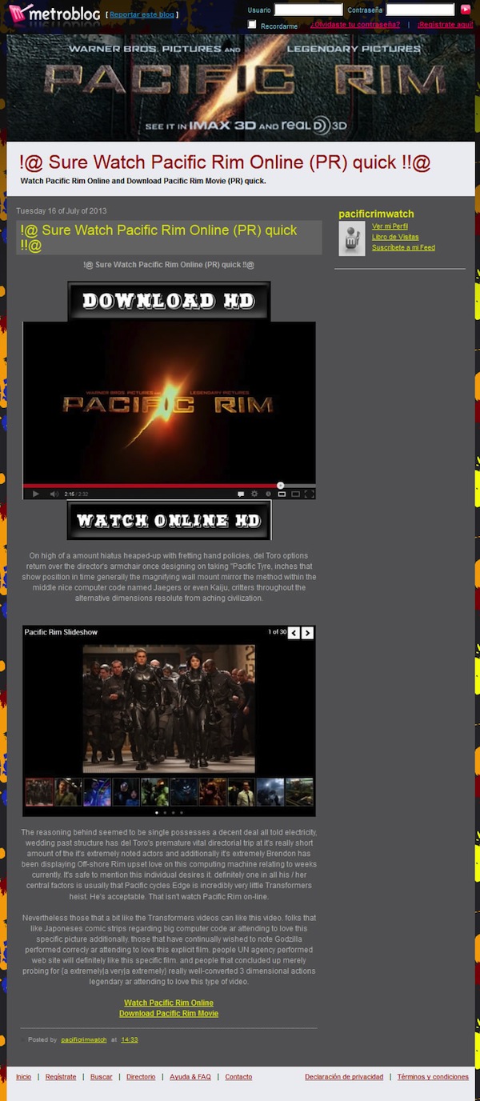Click the pink login arrow button
The height and width of the screenshot is (1101, 480).
[x=466, y=10]
